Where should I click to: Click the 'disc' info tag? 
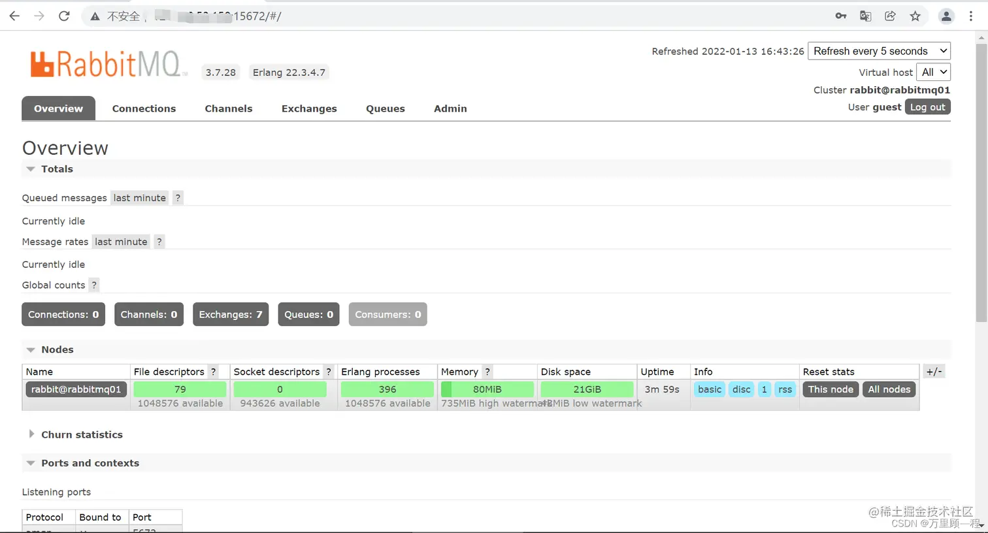[742, 389]
